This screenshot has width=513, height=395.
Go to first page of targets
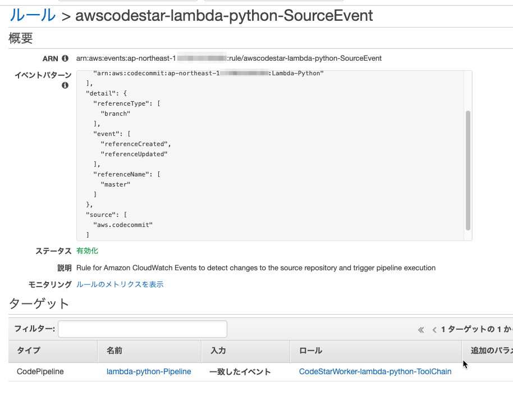click(x=421, y=330)
